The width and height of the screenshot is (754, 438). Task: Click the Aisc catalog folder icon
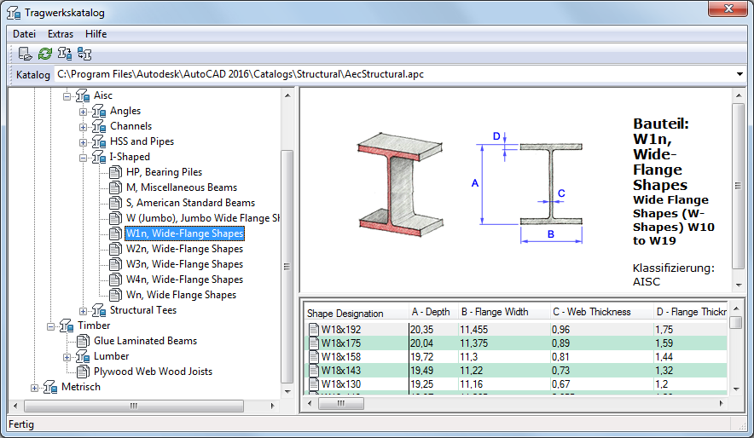tap(83, 95)
